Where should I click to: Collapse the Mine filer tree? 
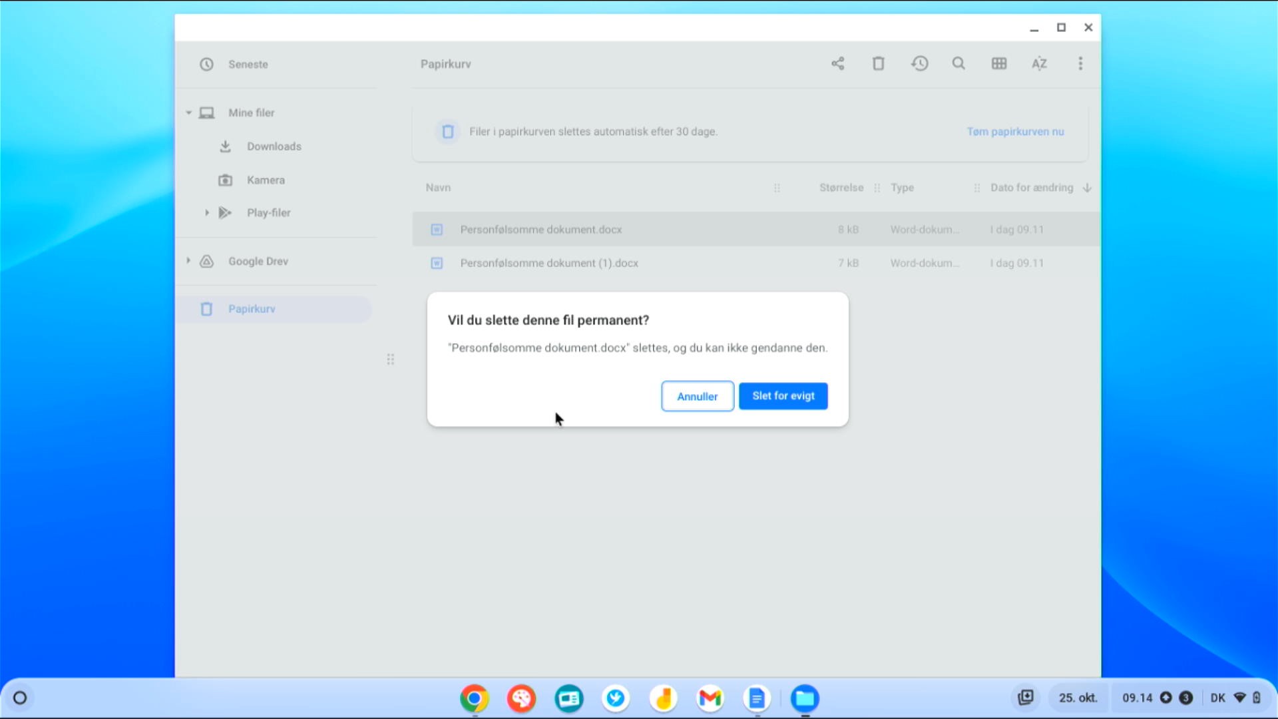[x=189, y=113]
